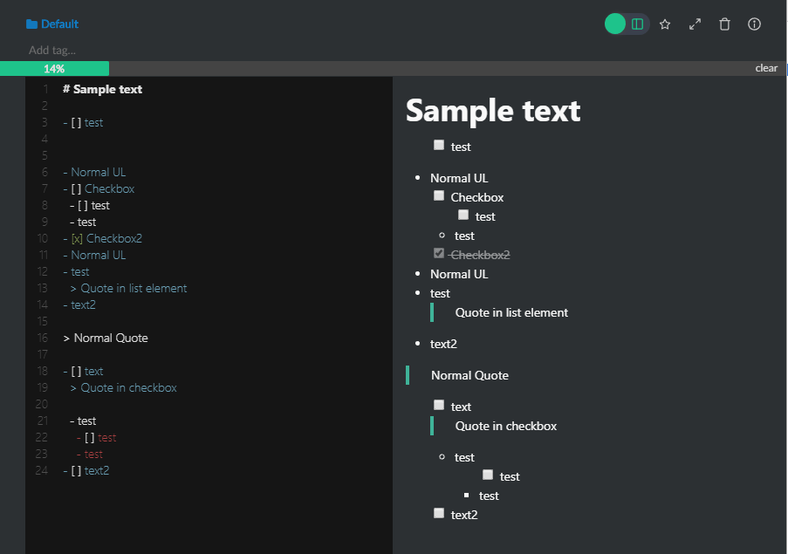Uncheck the Checkbox2 item
The width and height of the screenshot is (788, 554).
click(439, 253)
